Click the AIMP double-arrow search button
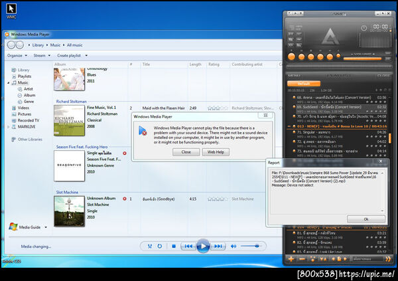Screen dimensions: 398x281 click(388, 259)
